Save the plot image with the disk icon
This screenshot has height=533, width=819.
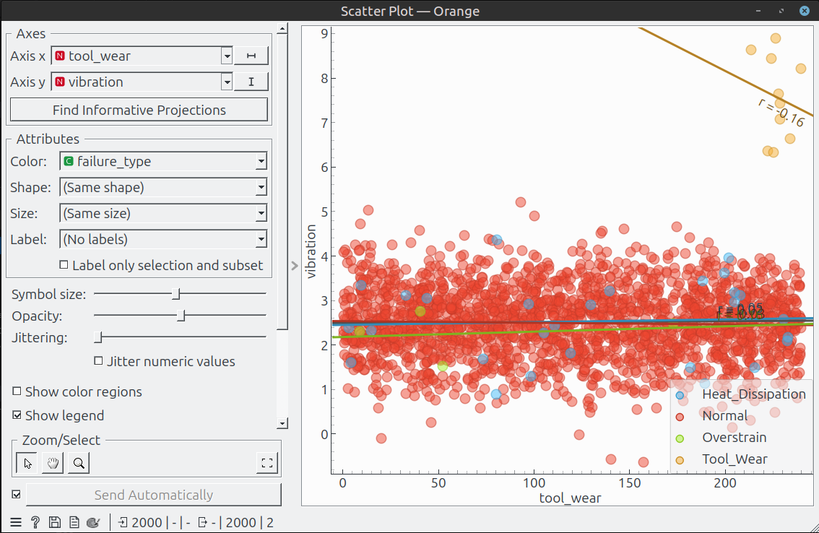point(54,522)
